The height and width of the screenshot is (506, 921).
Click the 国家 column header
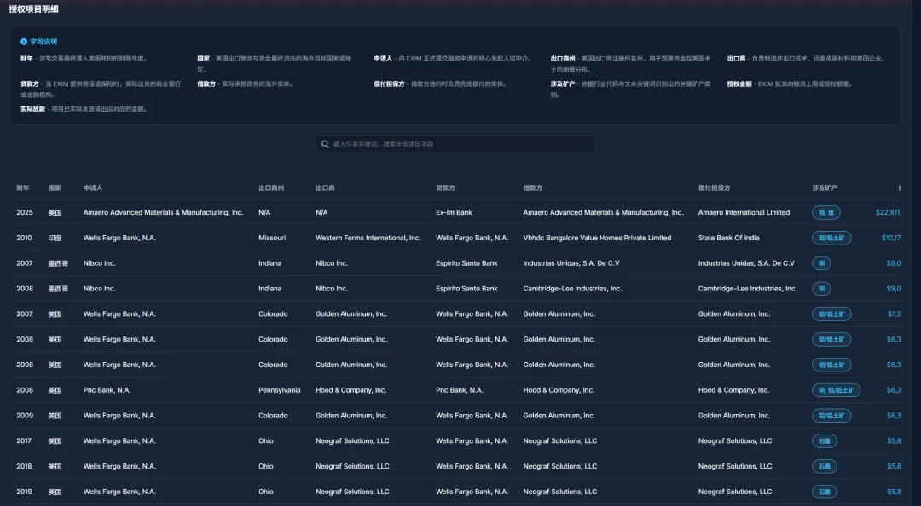(55, 188)
